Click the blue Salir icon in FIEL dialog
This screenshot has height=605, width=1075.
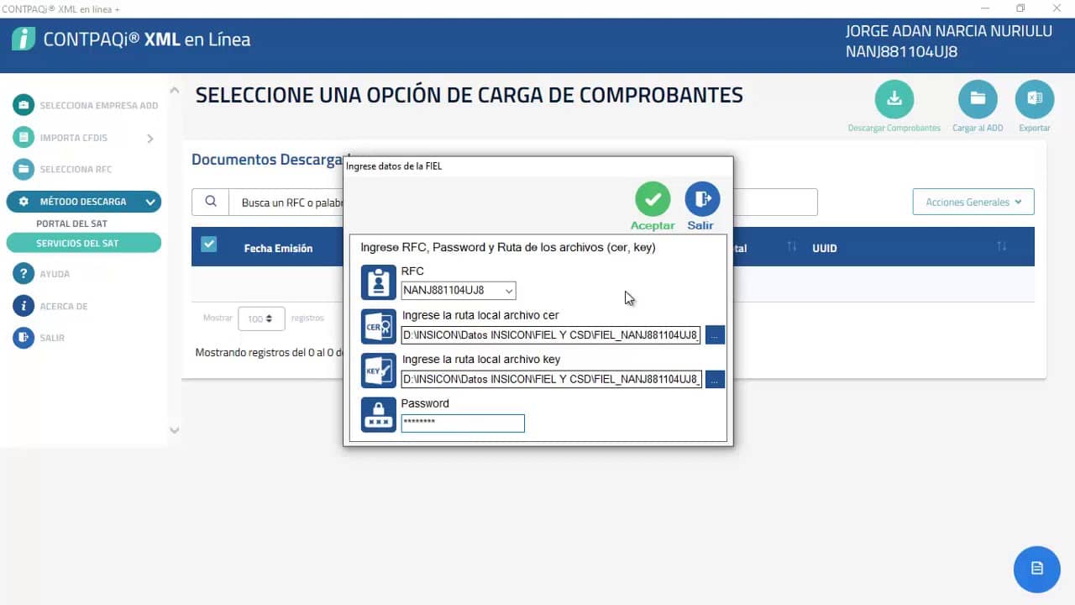pos(702,199)
